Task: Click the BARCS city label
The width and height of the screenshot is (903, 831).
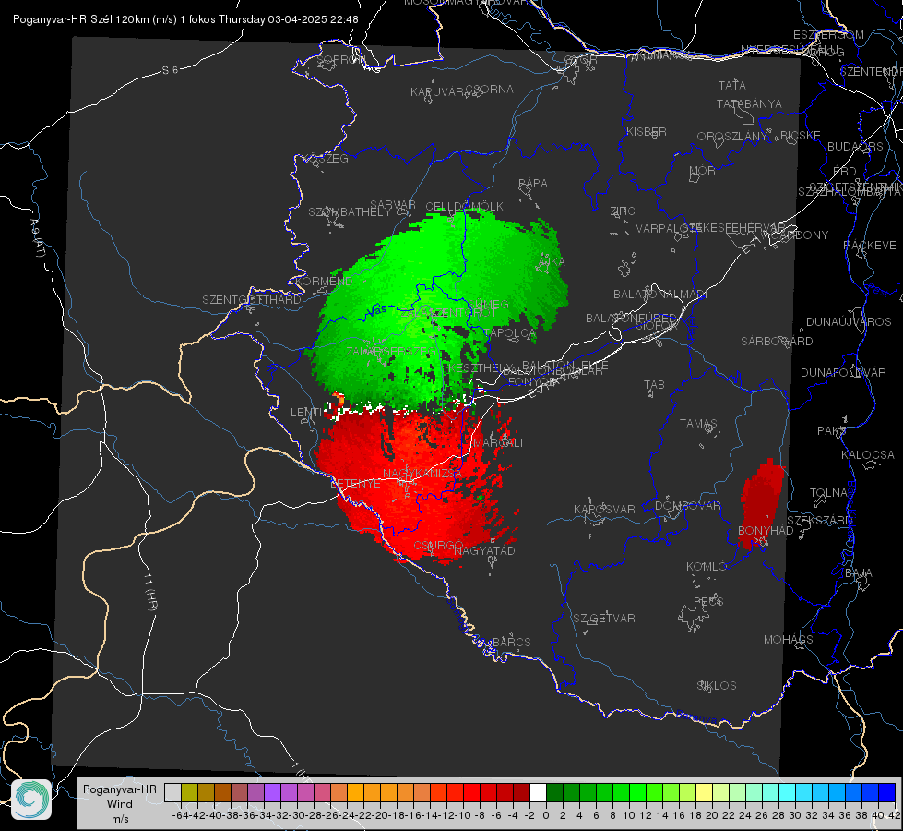Action: point(511,642)
